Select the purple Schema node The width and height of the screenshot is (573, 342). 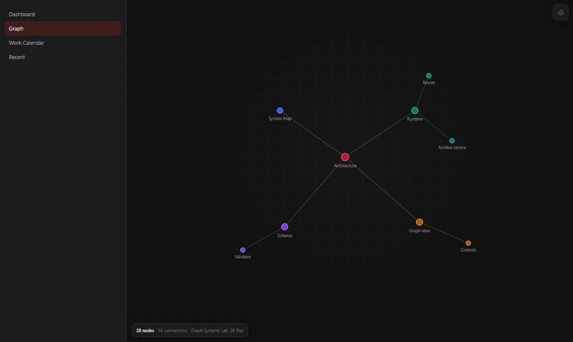pyautogui.click(x=285, y=227)
